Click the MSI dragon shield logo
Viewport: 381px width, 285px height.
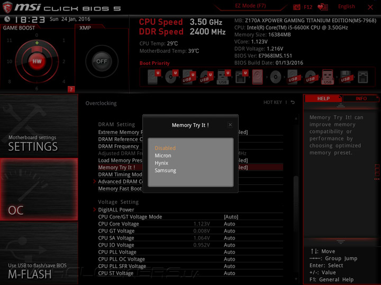click(x=7, y=7)
